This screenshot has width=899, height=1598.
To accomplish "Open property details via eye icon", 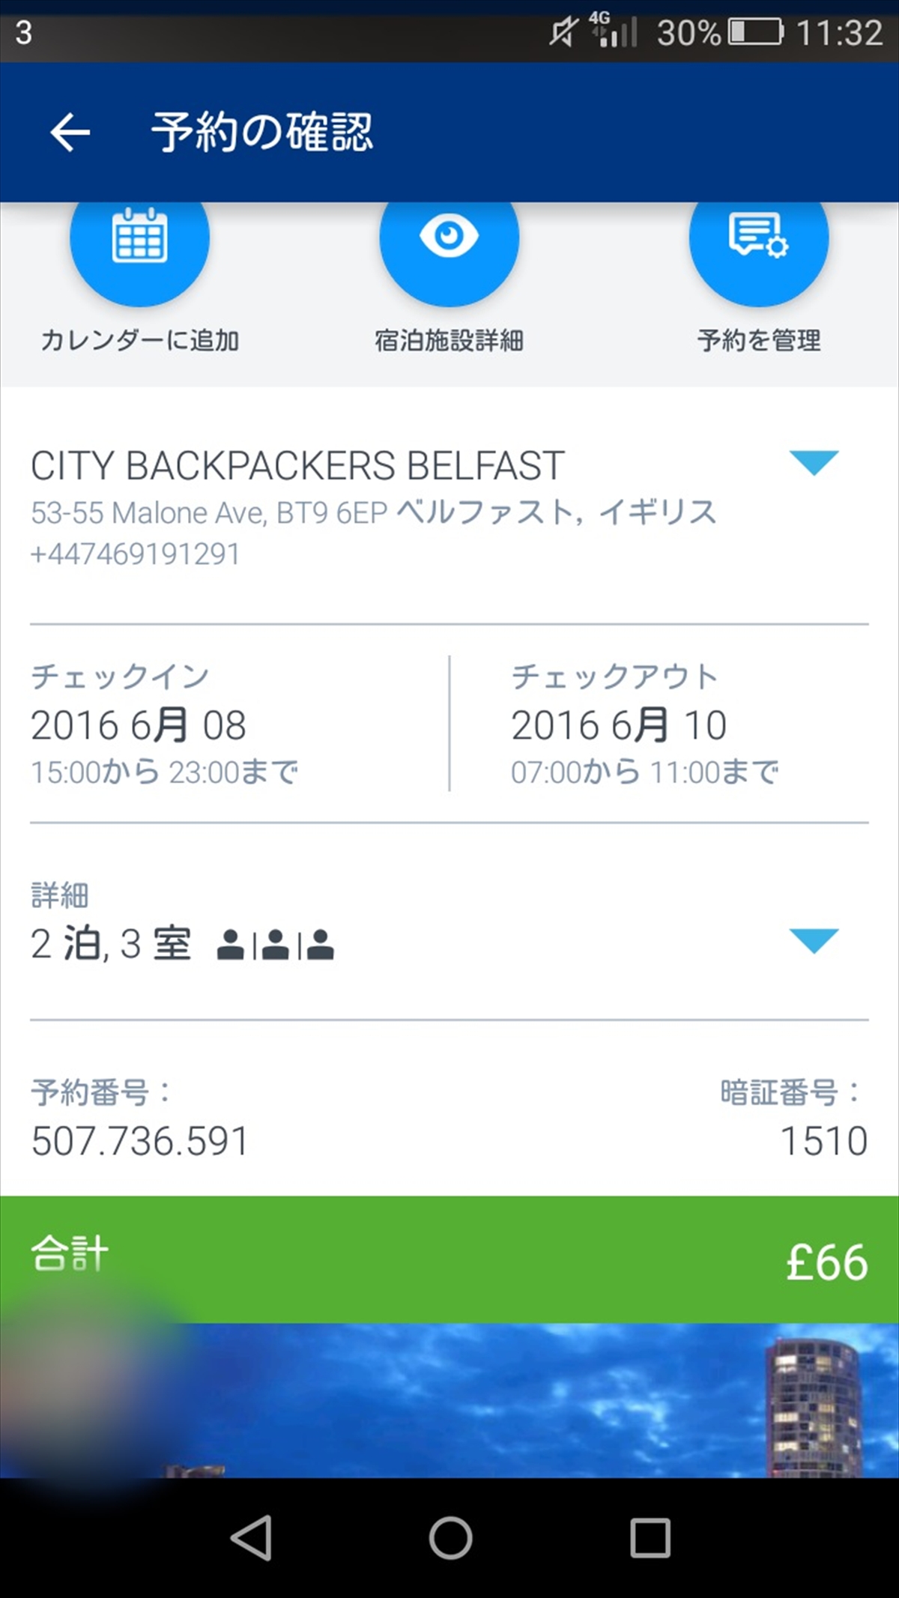I will pos(449,238).
